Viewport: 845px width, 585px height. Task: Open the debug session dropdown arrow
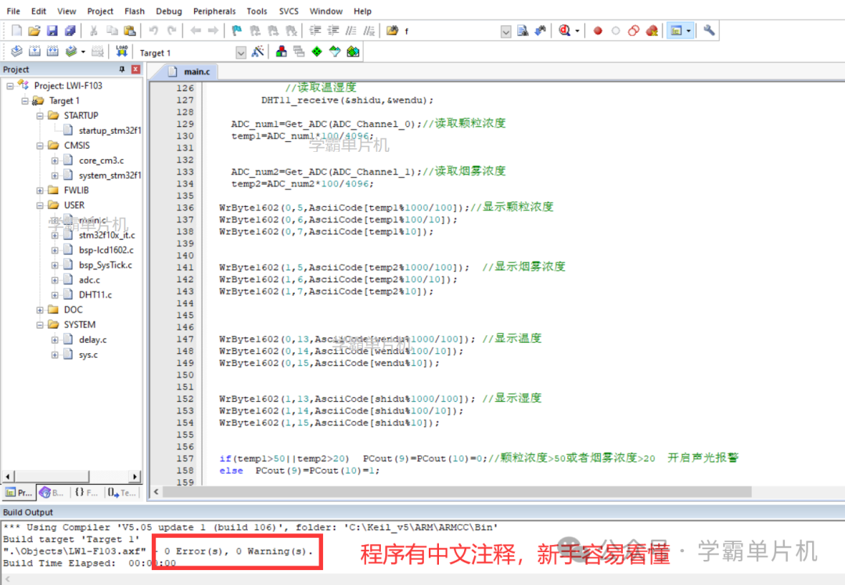[x=577, y=31]
